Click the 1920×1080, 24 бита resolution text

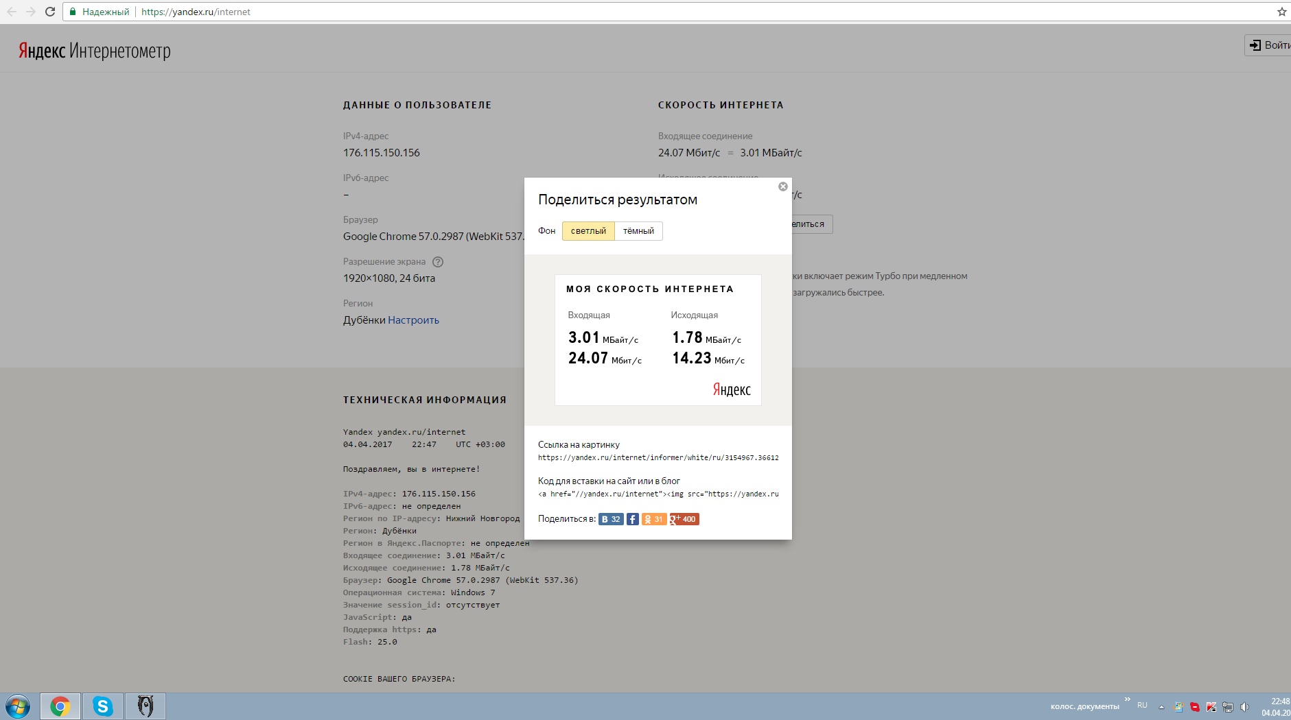pos(389,278)
